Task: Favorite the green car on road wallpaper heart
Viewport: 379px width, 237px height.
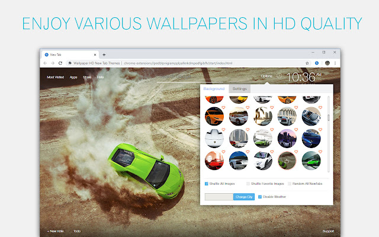Action: pos(320,152)
